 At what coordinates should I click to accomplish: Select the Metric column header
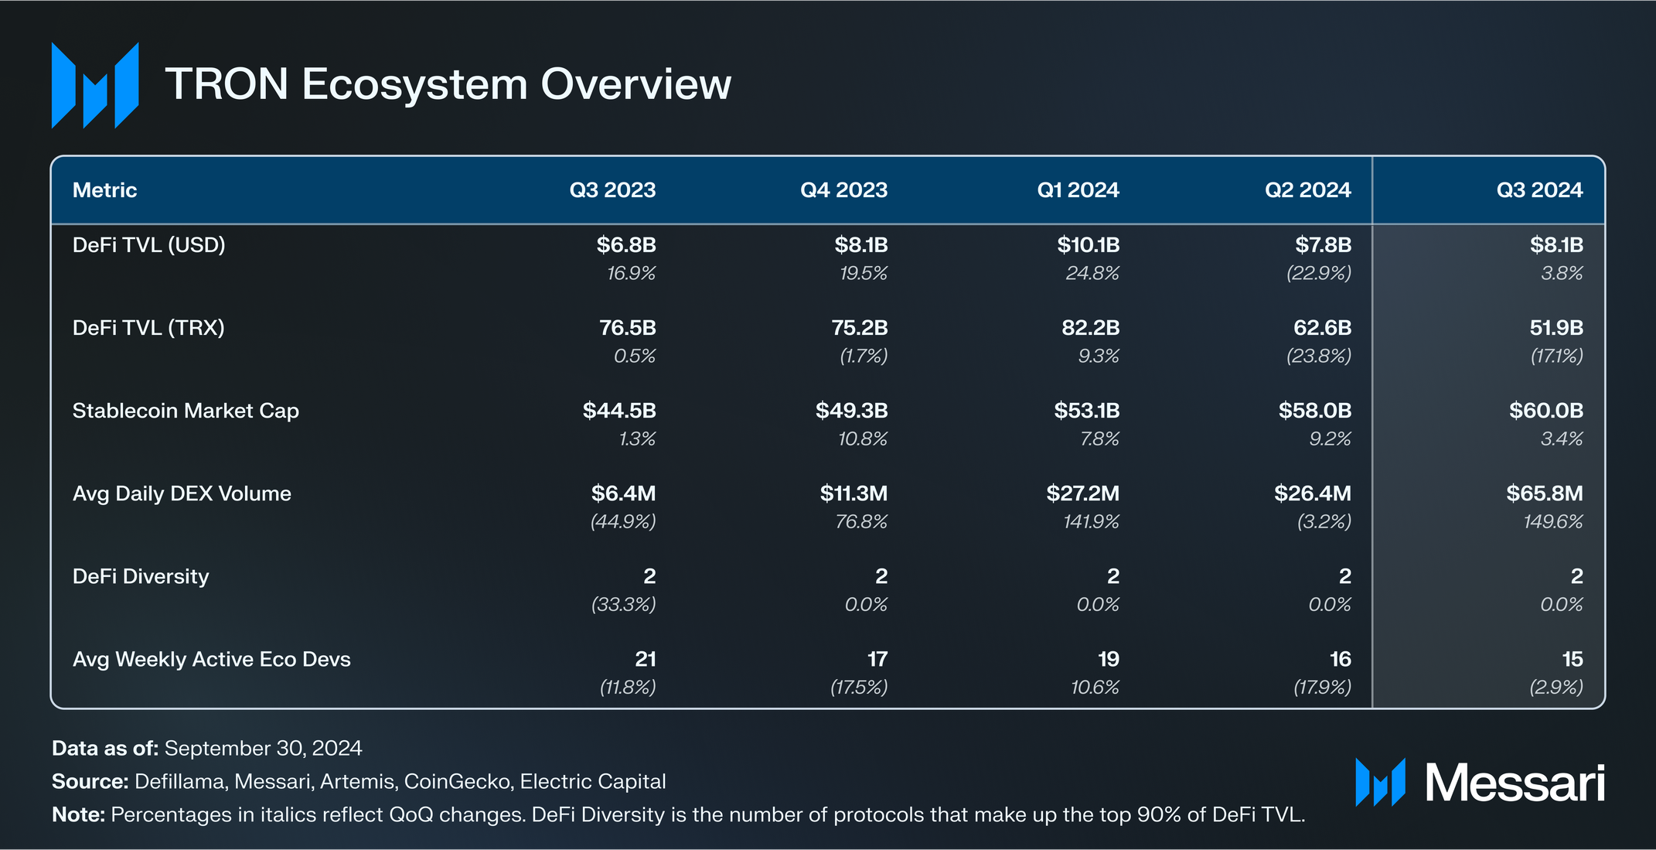click(x=104, y=190)
